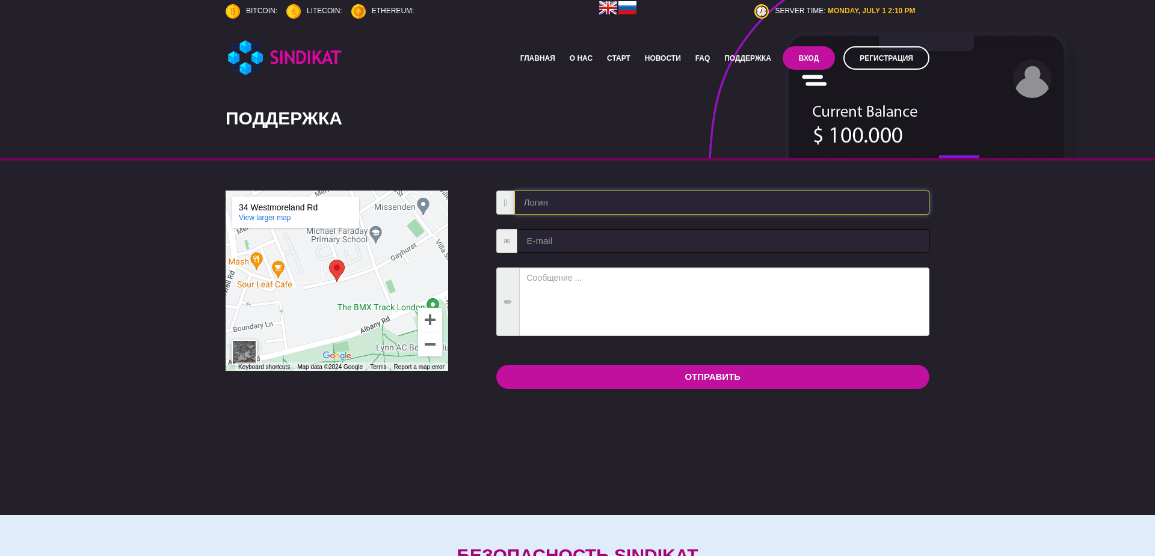Switch the site language using the British flag

[608, 7]
